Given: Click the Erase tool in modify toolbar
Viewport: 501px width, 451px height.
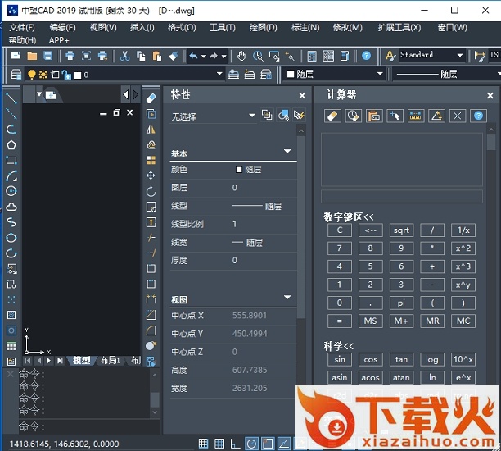Looking at the screenshot, I should 151,98.
